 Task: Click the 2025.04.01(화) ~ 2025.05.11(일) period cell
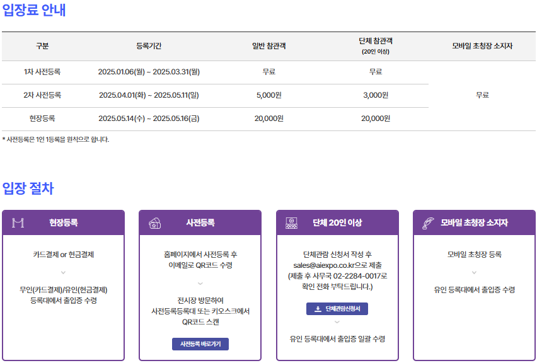[x=149, y=95]
